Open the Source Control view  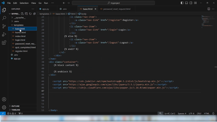coord(4,26)
